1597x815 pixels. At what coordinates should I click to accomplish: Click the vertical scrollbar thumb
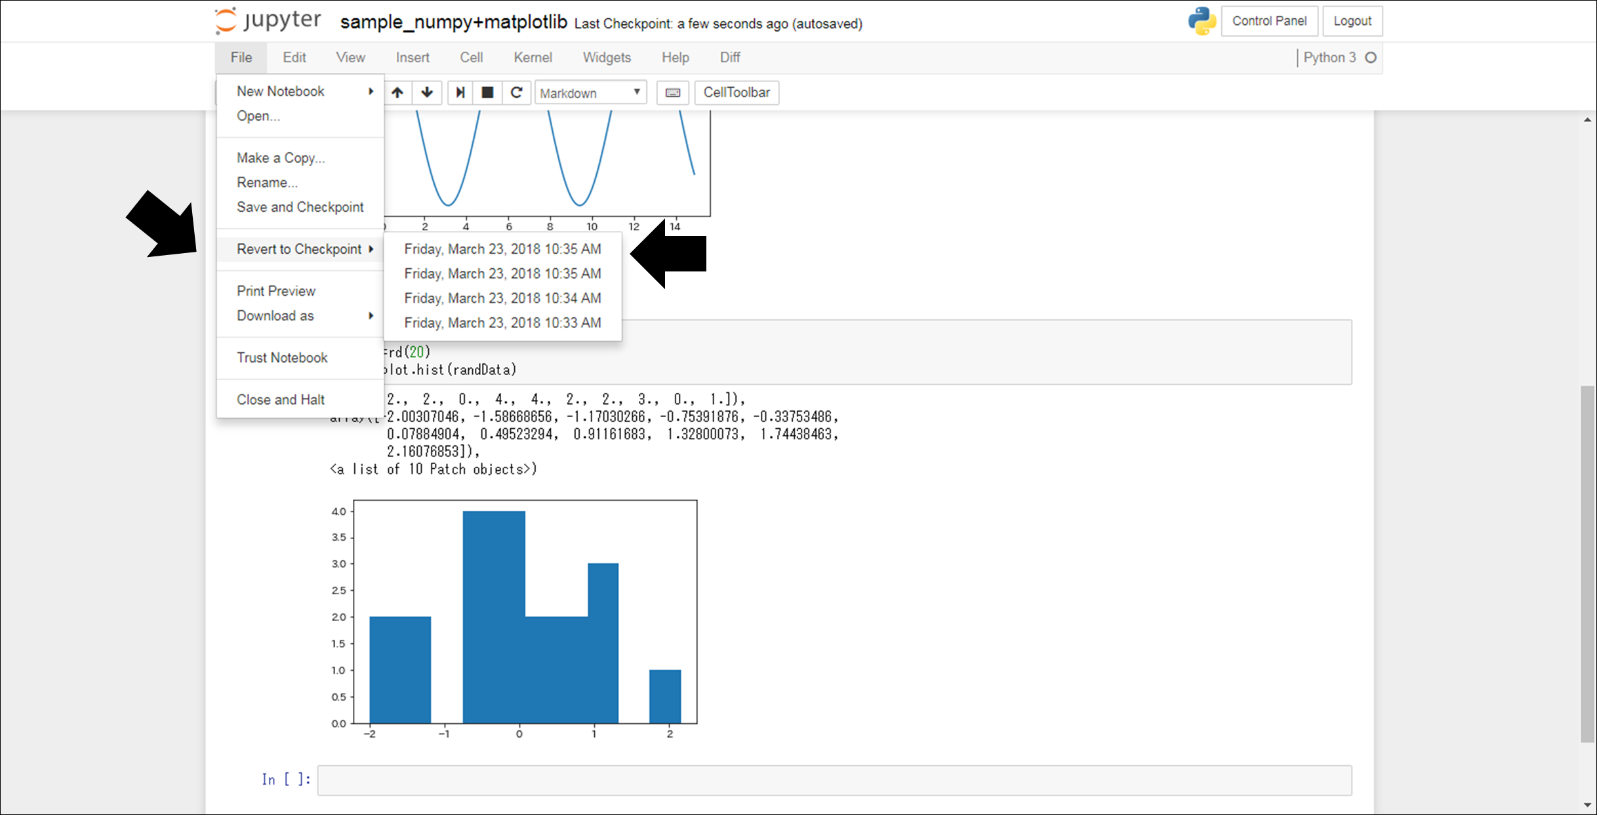click(x=1587, y=564)
